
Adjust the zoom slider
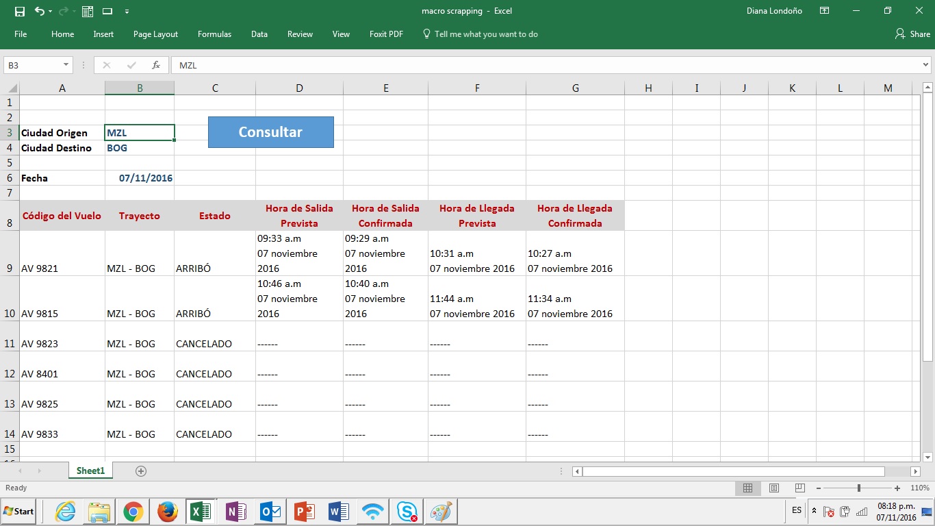point(858,488)
